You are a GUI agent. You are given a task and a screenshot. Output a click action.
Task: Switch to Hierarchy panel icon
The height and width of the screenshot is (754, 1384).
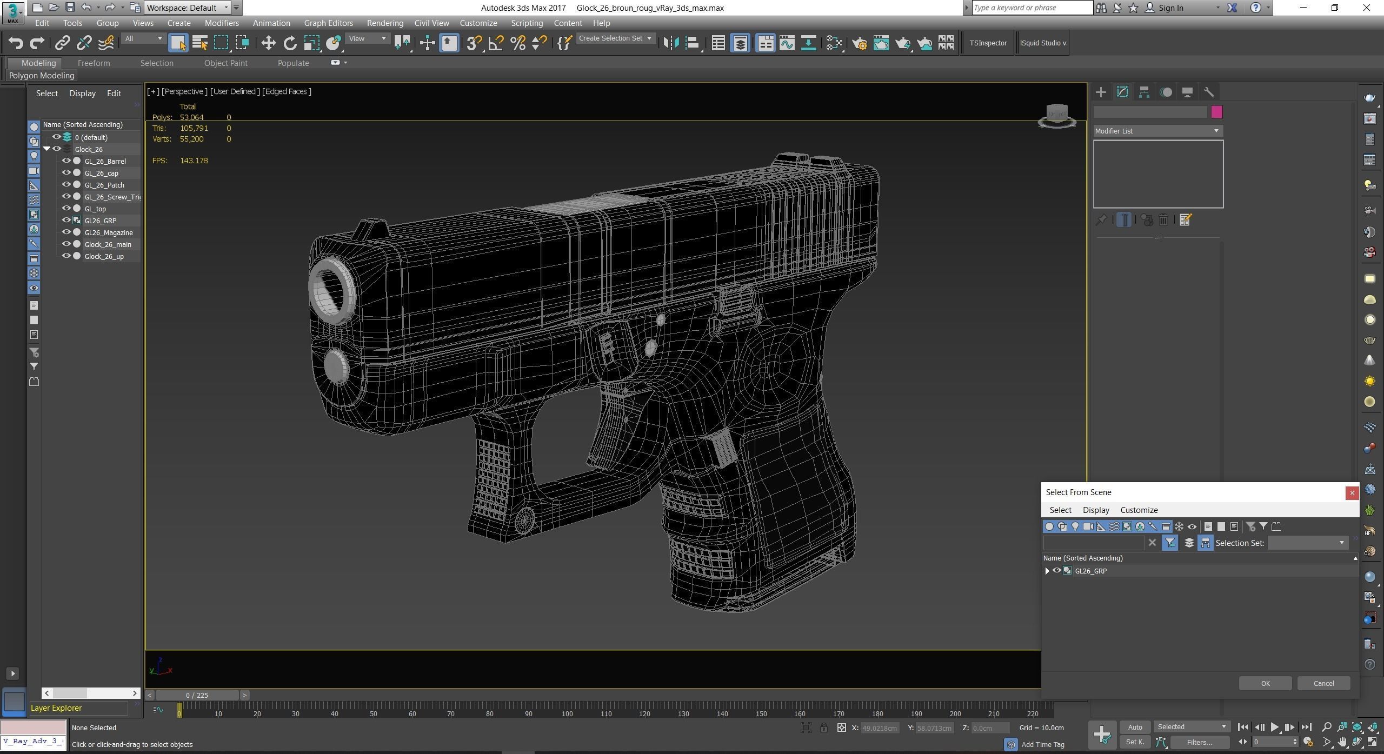point(1144,92)
